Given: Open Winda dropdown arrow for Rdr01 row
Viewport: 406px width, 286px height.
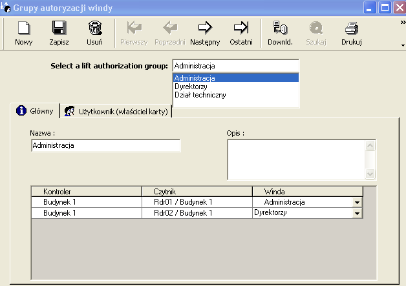Looking at the screenshot, I should pos(357,202).
